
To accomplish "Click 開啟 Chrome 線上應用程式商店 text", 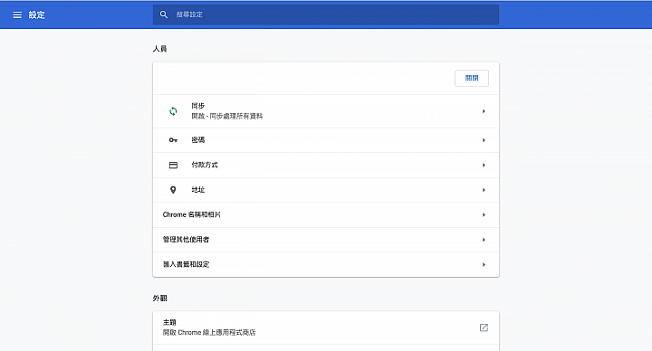I will pyautogui.click(x=209, y=332).
